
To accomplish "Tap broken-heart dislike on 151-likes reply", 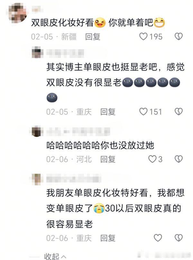I will [x=179, y=112].
